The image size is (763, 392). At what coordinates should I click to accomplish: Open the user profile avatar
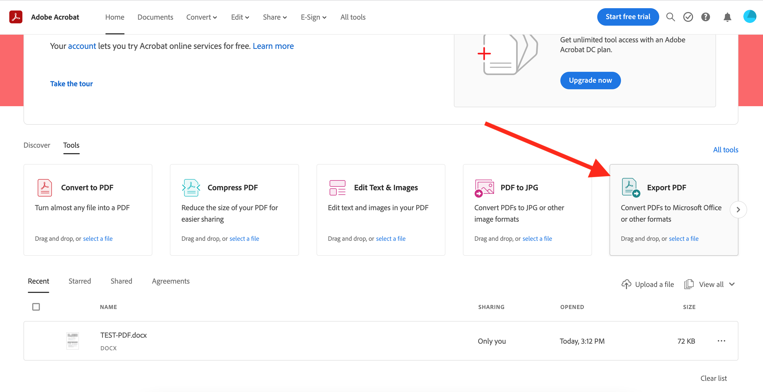pyautogui.click(x=750, y=16)
